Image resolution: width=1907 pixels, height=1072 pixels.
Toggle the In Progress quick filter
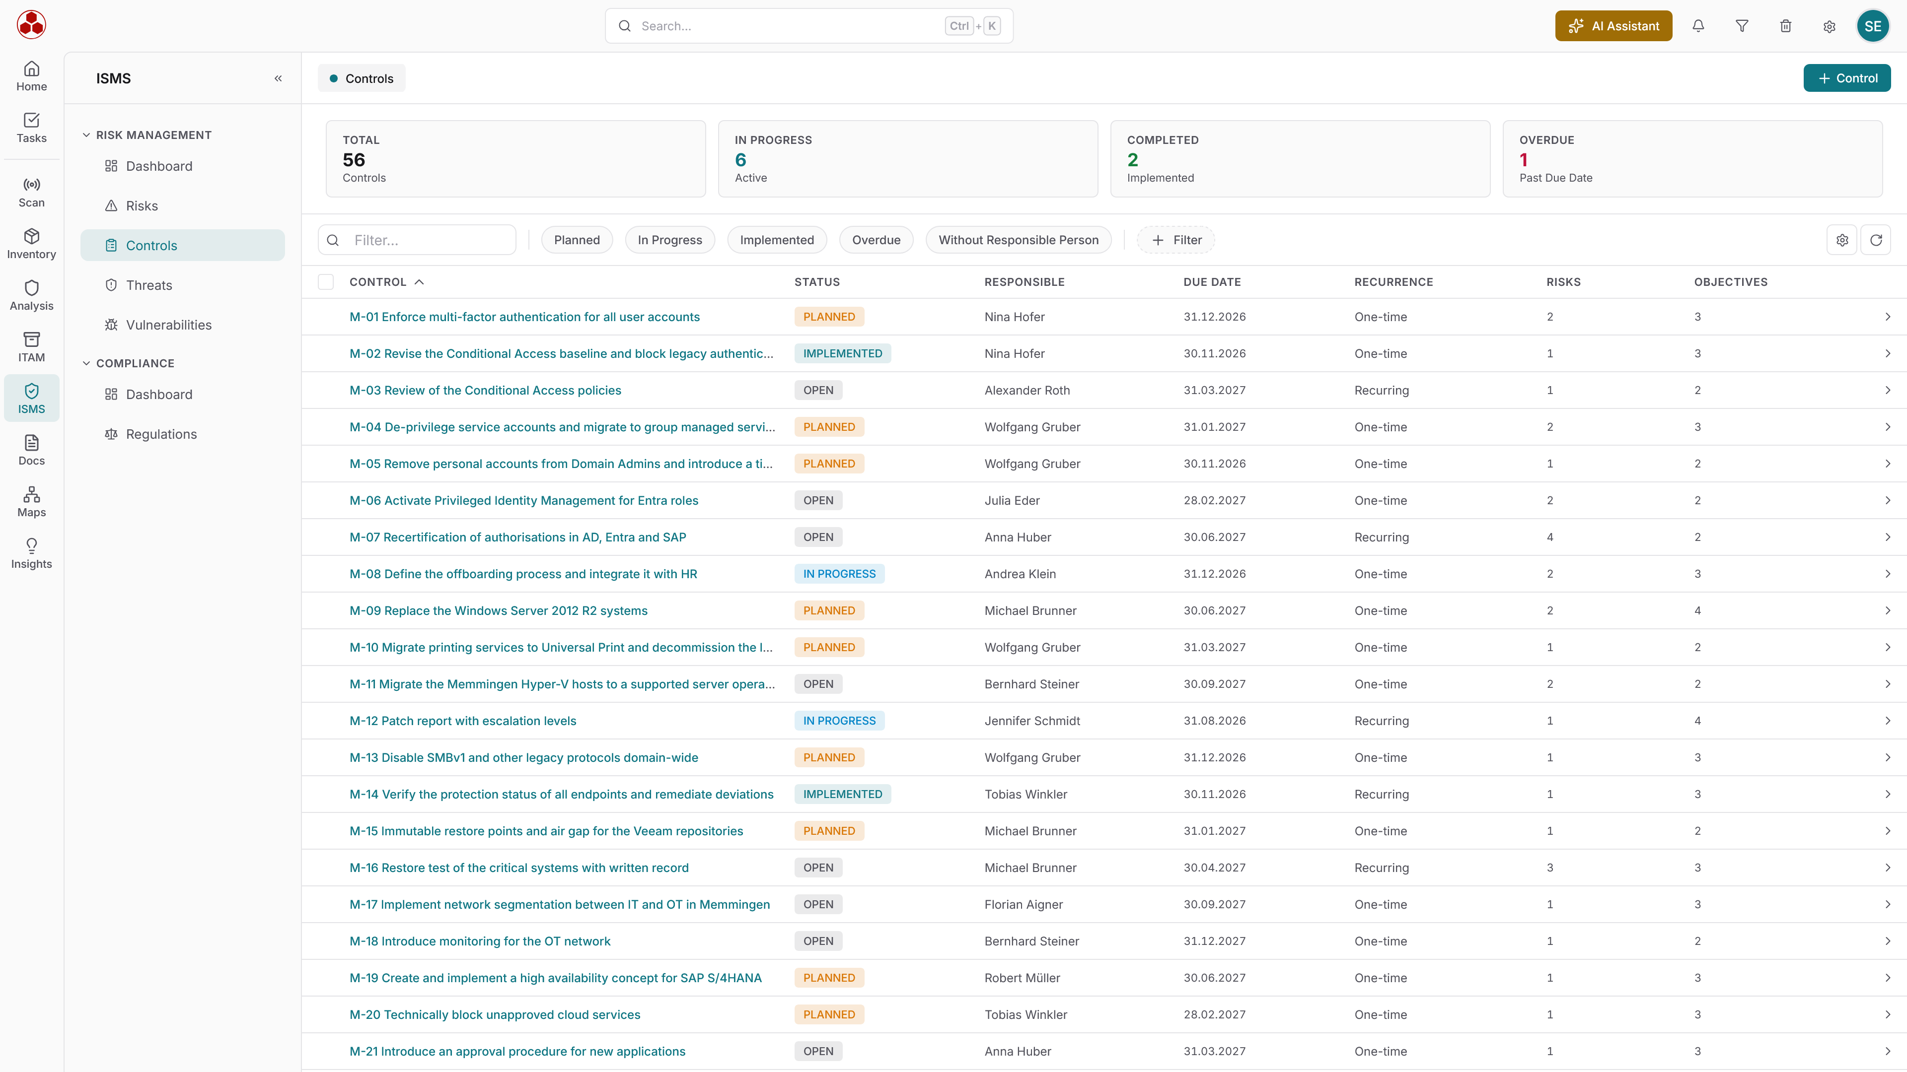669,240
